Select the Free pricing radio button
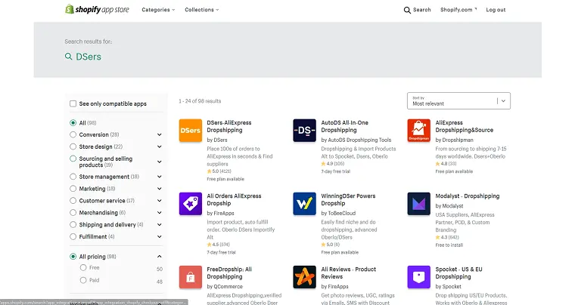Viewport: 575px width, 305px height. (x=83, y=268)
